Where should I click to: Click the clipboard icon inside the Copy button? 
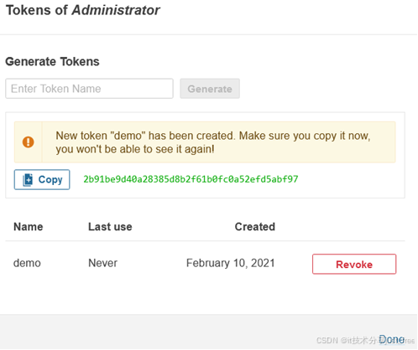(x=28, y=180)
